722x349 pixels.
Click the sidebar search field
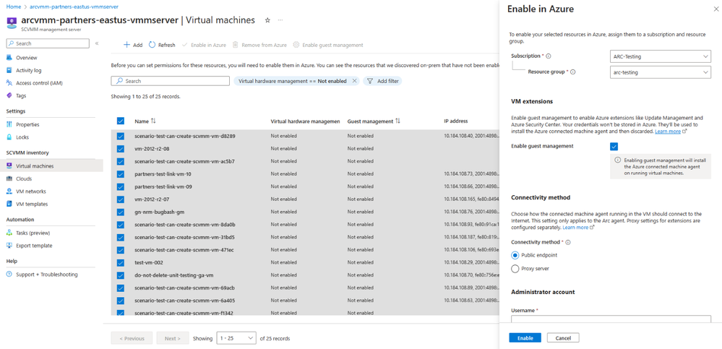click(48, 43)
